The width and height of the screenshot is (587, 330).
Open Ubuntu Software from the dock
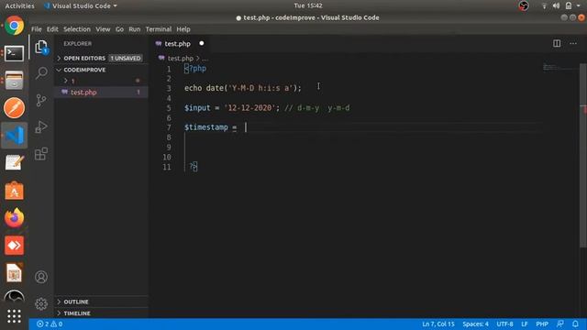click(15, 191)
